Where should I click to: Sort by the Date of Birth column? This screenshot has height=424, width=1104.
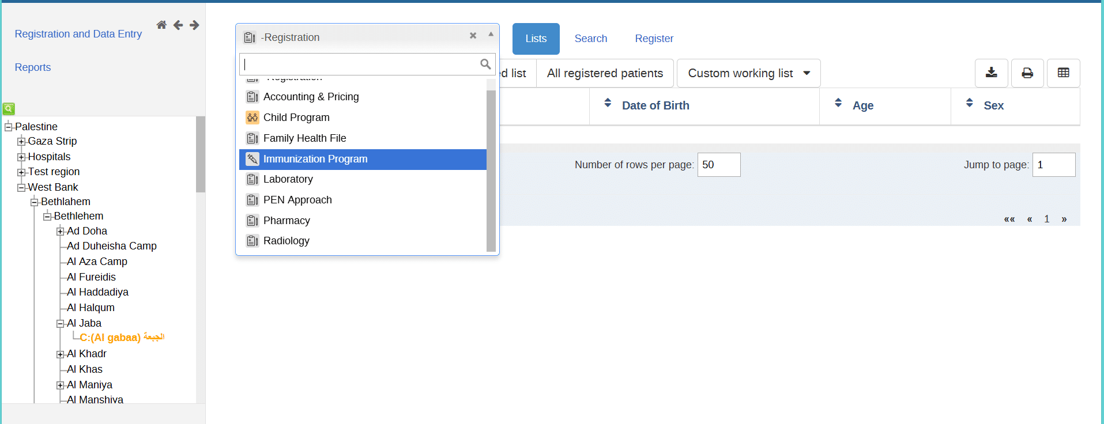pyautogui.click(x=655, y=105)
